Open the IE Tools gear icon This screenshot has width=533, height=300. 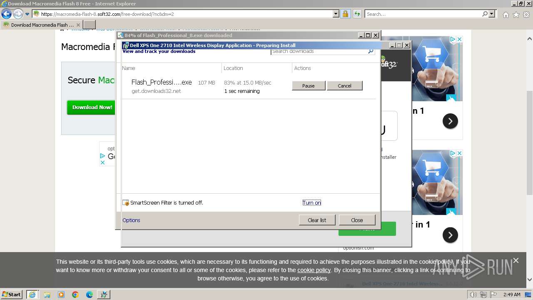[x=526, y=15]
